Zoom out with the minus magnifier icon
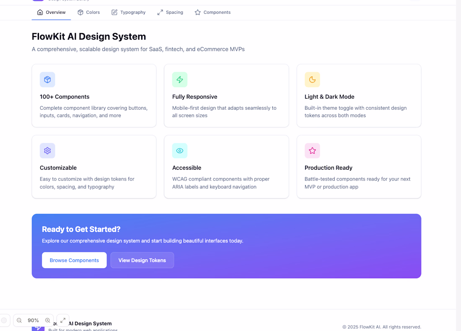This screenshot has width=461, height=331. [19, 321]
